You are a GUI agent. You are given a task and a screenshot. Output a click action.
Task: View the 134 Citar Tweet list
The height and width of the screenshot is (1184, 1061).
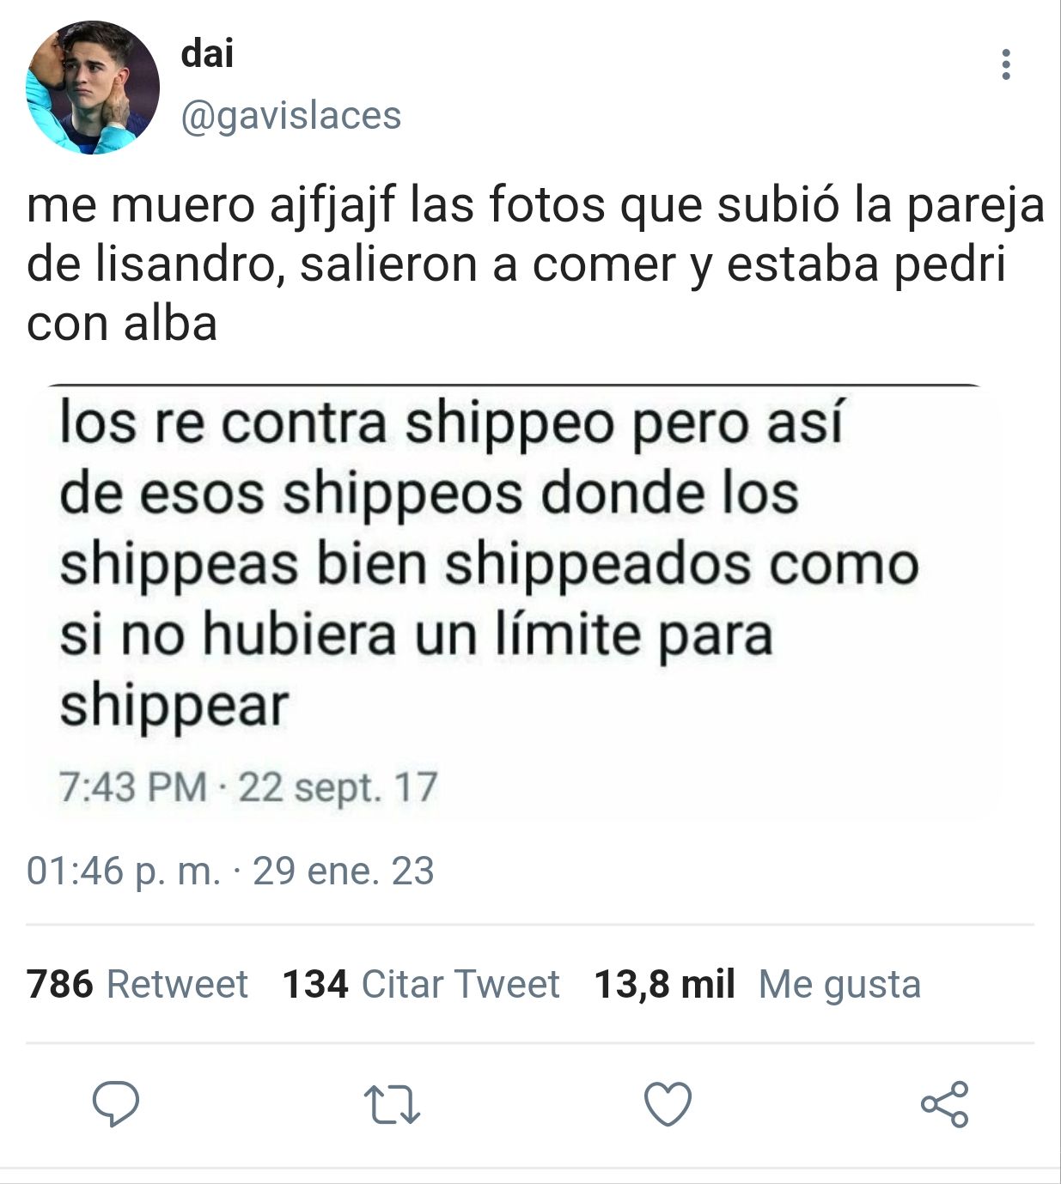(421, 984)
